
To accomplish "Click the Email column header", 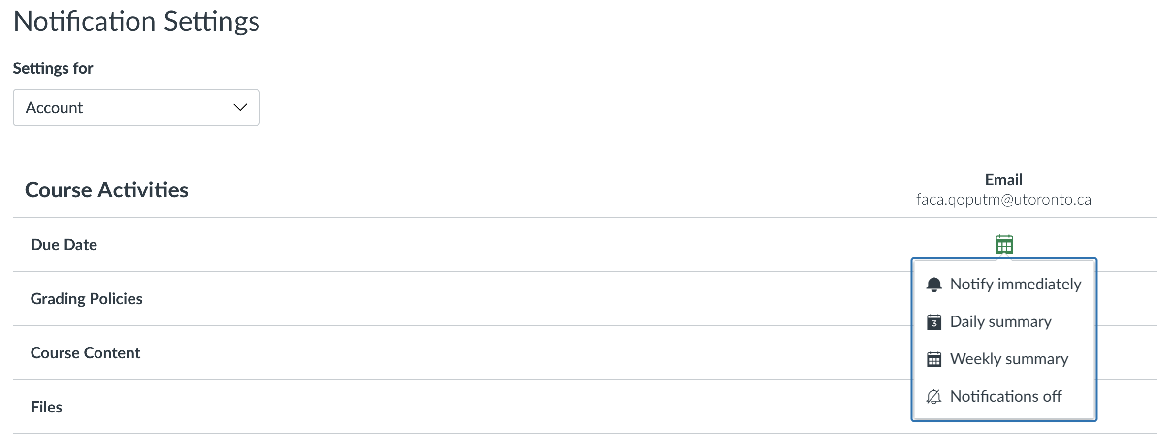I will click(x=1004, y=180).
